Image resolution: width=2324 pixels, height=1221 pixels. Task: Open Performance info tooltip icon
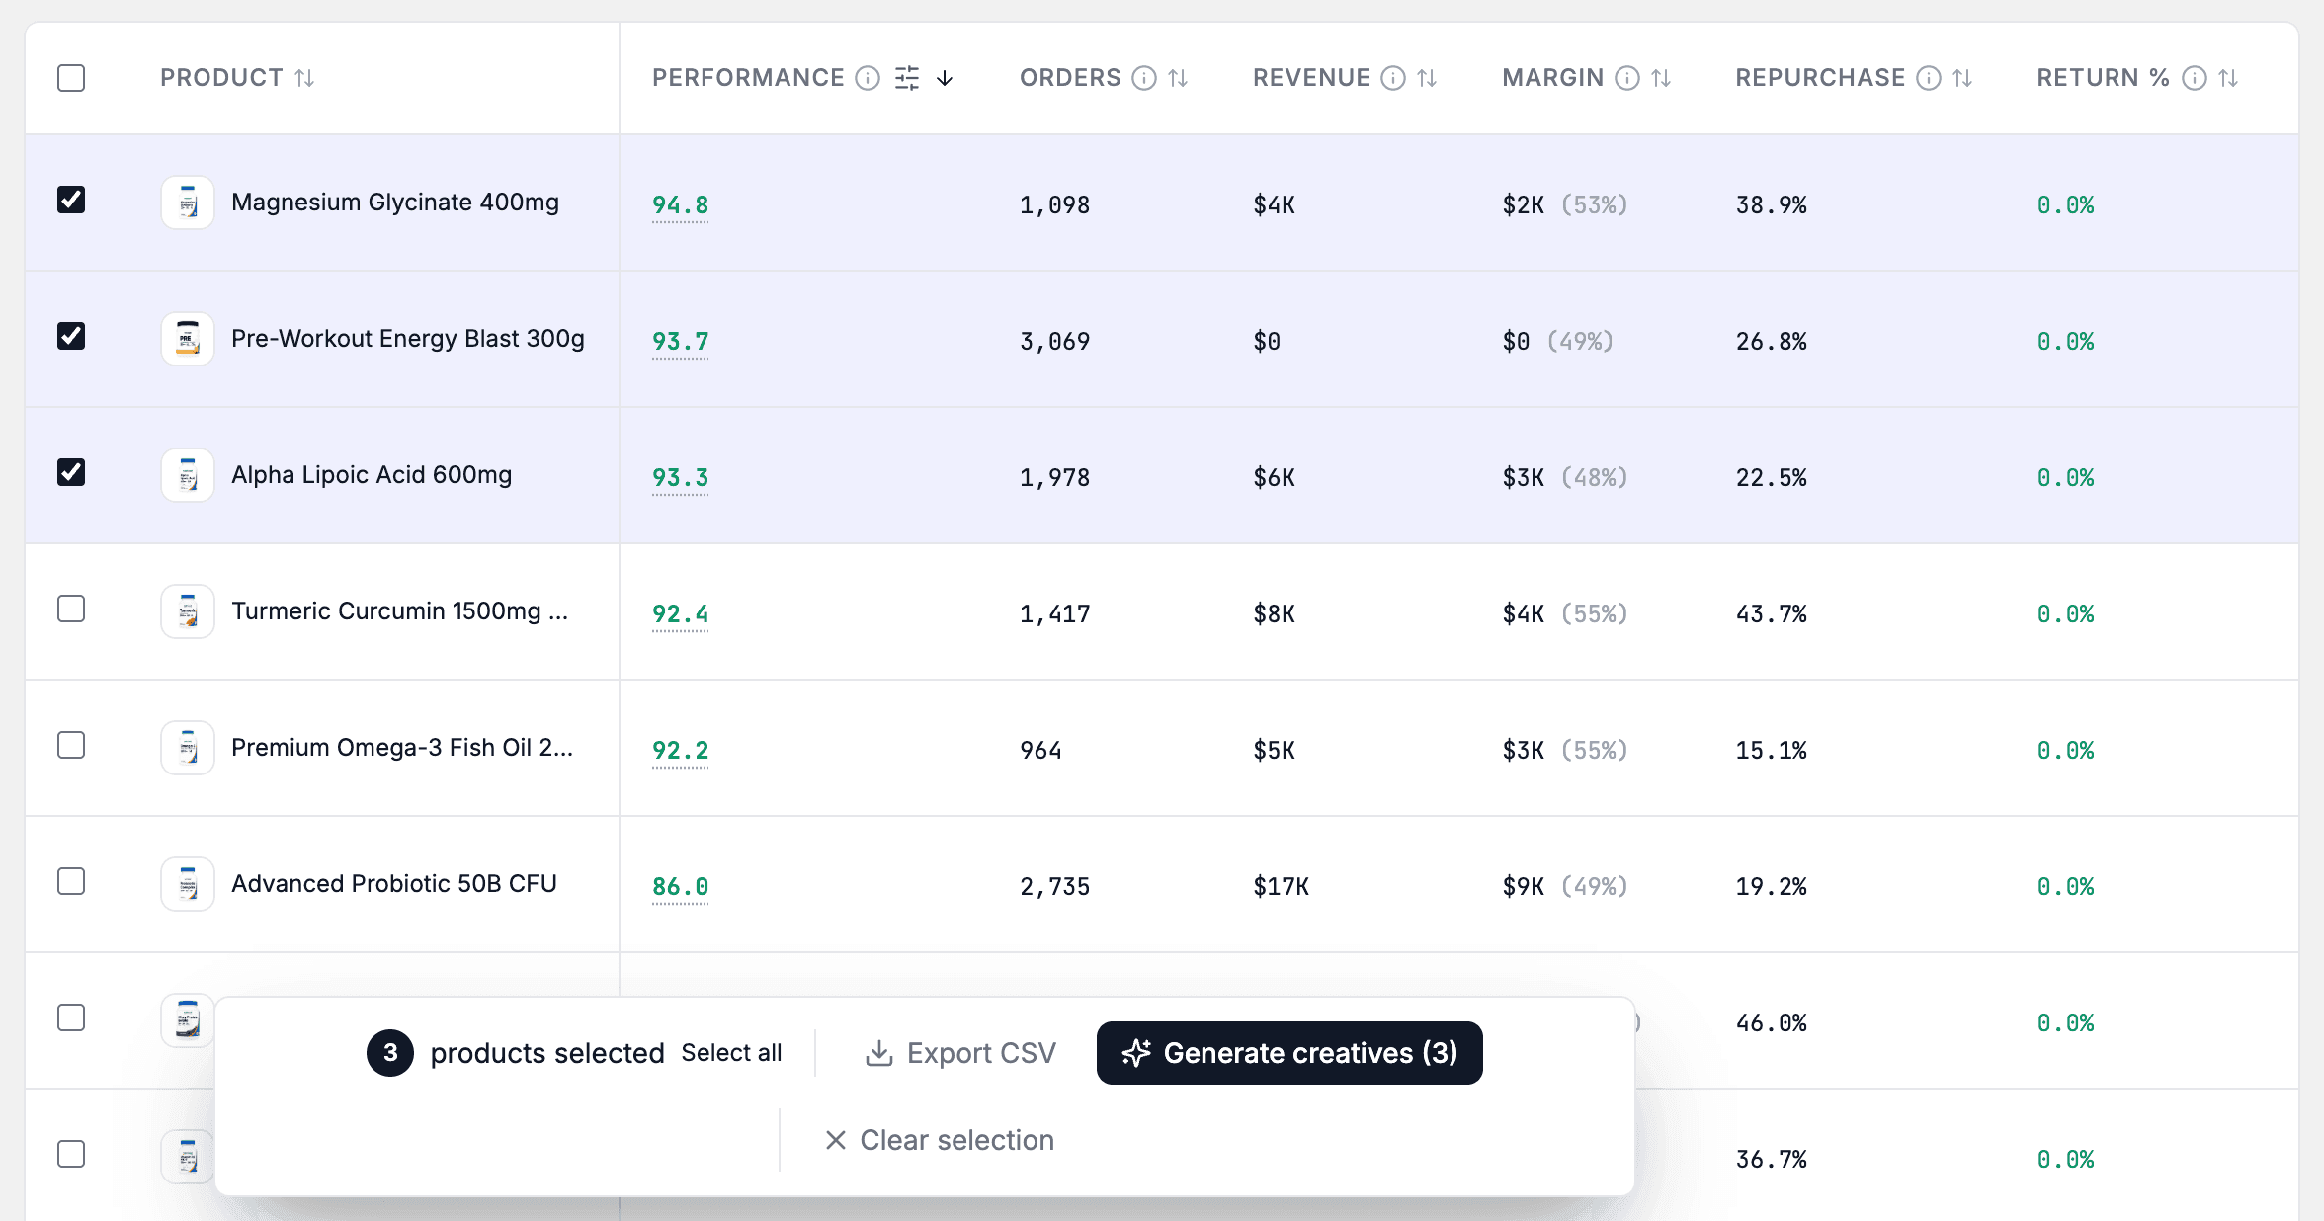(x=868, y=78)
